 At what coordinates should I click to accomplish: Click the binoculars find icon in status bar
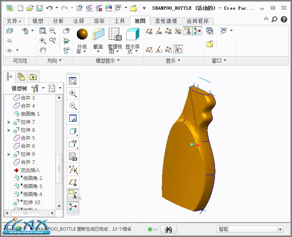[169, 229]
